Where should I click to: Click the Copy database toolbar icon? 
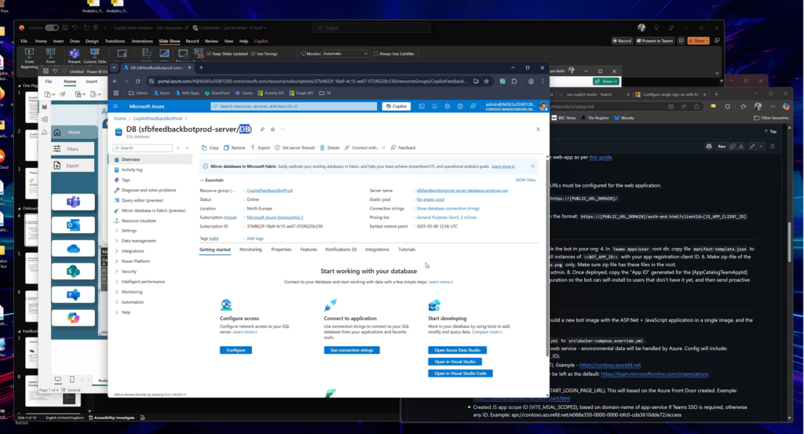click(x=204, y=148)
